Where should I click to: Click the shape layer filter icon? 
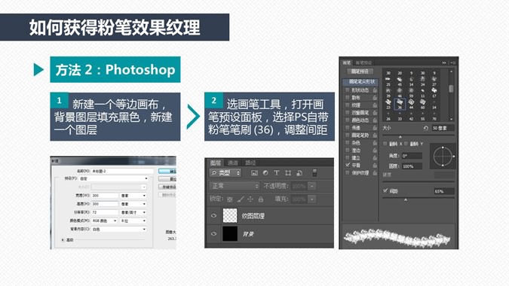288,173
